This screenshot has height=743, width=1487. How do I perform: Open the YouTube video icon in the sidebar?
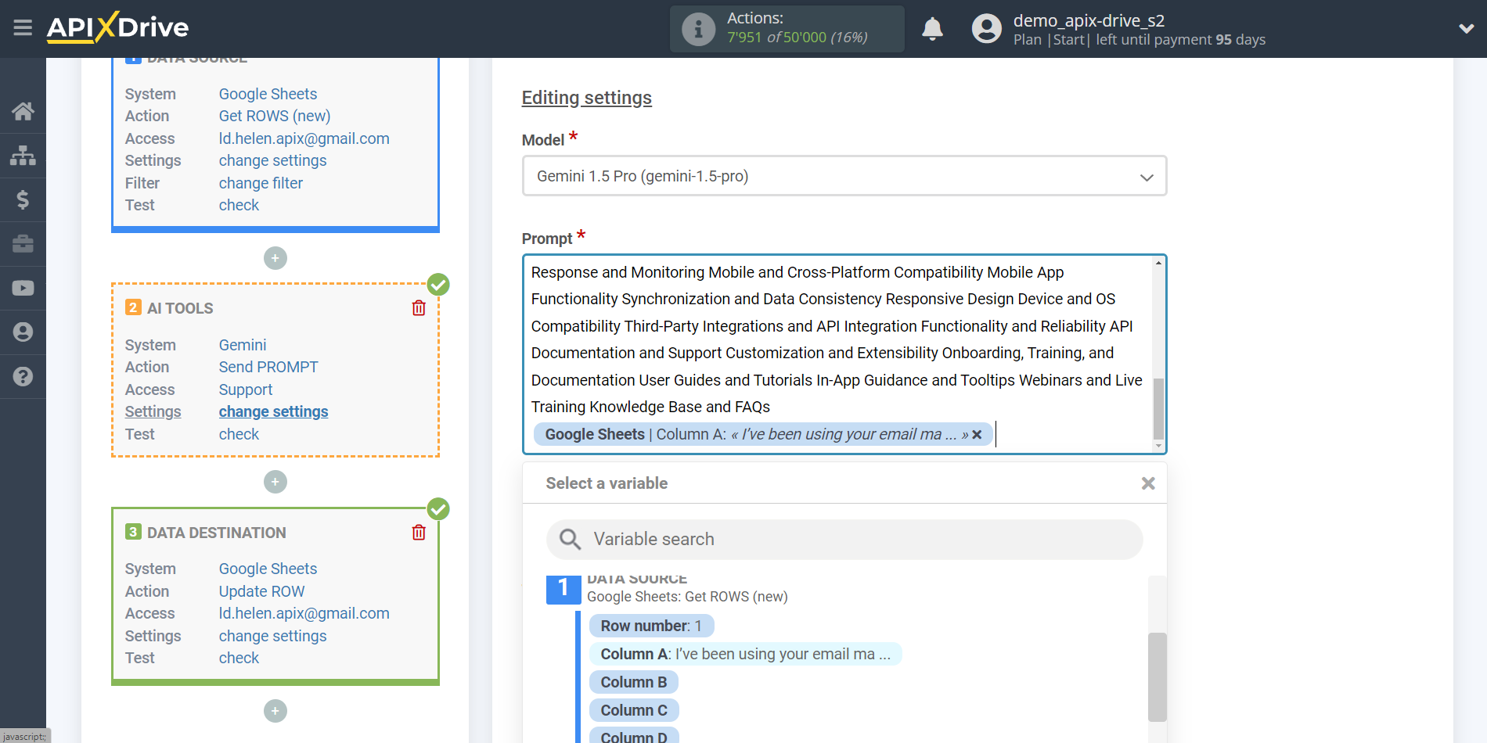(x=23, y=288)
